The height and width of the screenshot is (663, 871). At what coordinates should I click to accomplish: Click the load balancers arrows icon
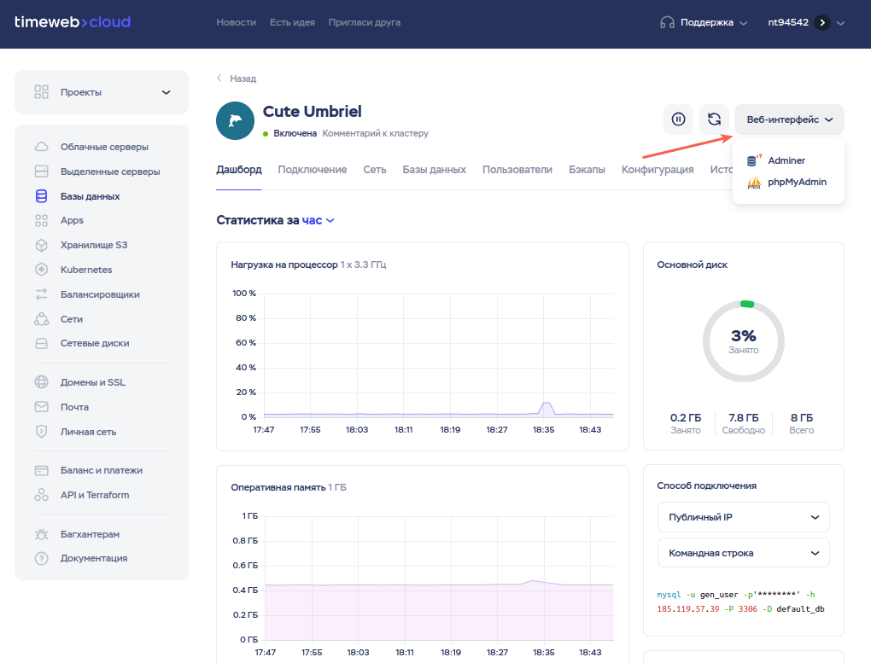coord(41,294)
